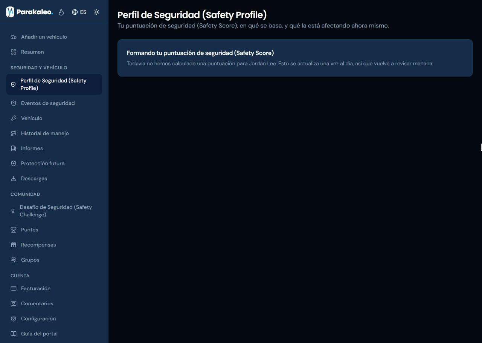The height and width of the screenshot is (343, 482).
Task: Click the trophy icon beside Puntos
Action: pos(14,230)
